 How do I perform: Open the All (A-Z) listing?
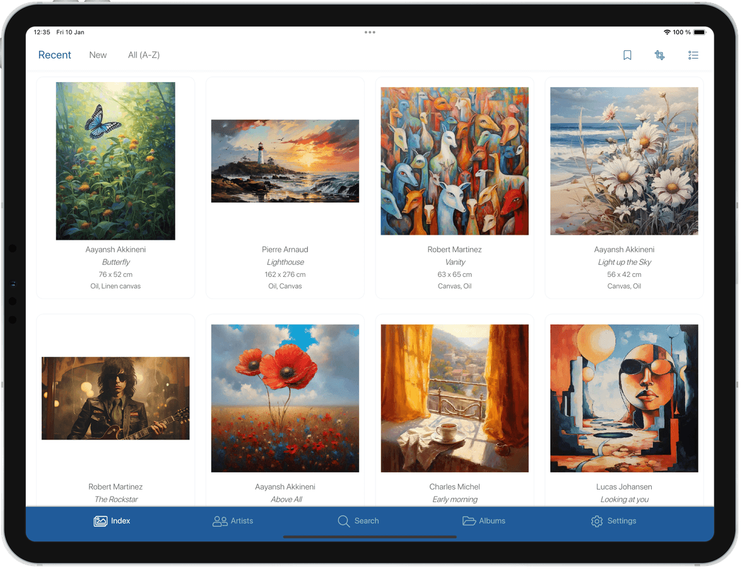tap(144, 55)
